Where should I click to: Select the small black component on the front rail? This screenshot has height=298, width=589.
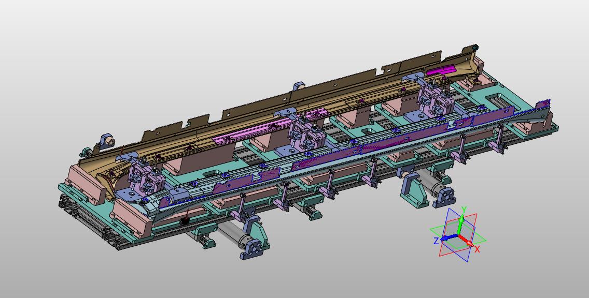[184, 221]
